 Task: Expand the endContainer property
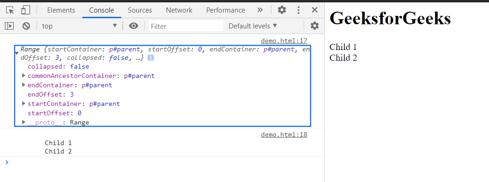[x=24, y=85]
